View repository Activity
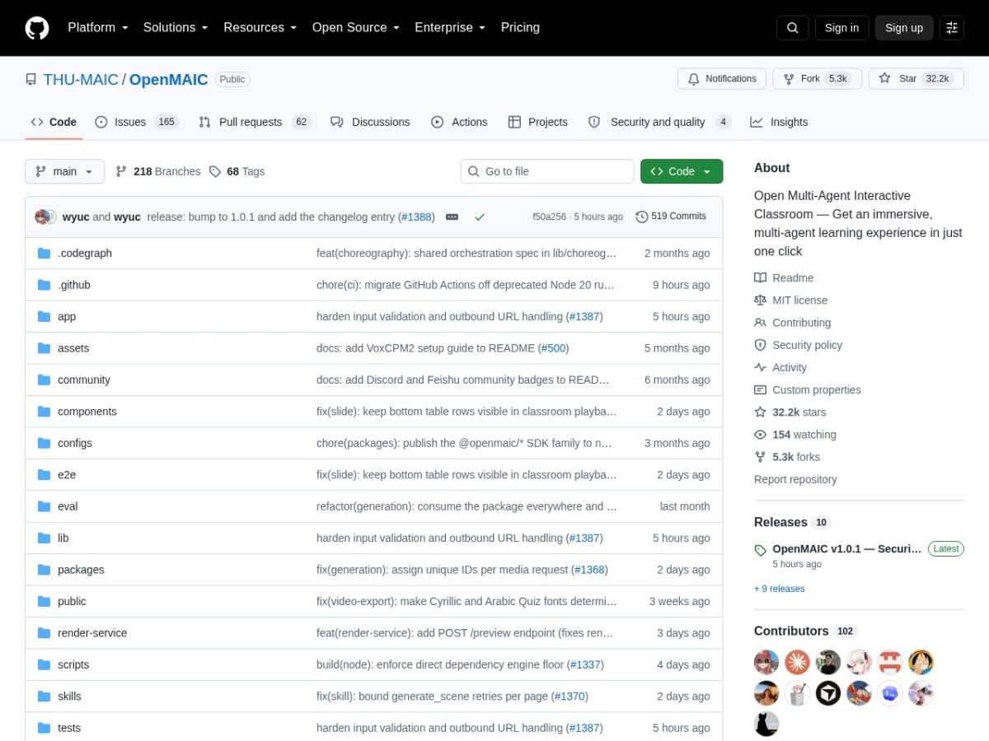This screenshot has width=989, height=741. pyautogui.click(x=780, y=367)
